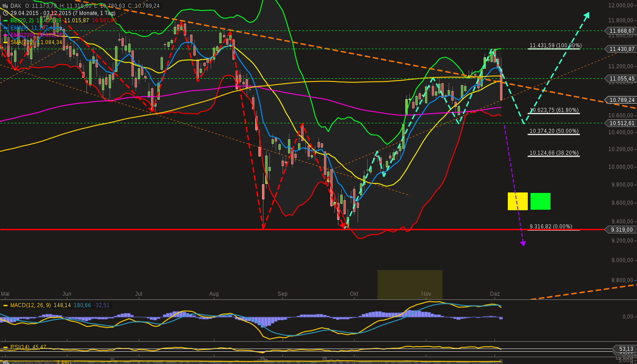637x364 pixels.
Task: Click the Dez label on the time axis
Action: coord(495,294)
